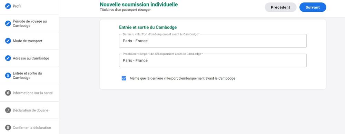Open the Prochaine ville de débarquement field

pos(213,60)
